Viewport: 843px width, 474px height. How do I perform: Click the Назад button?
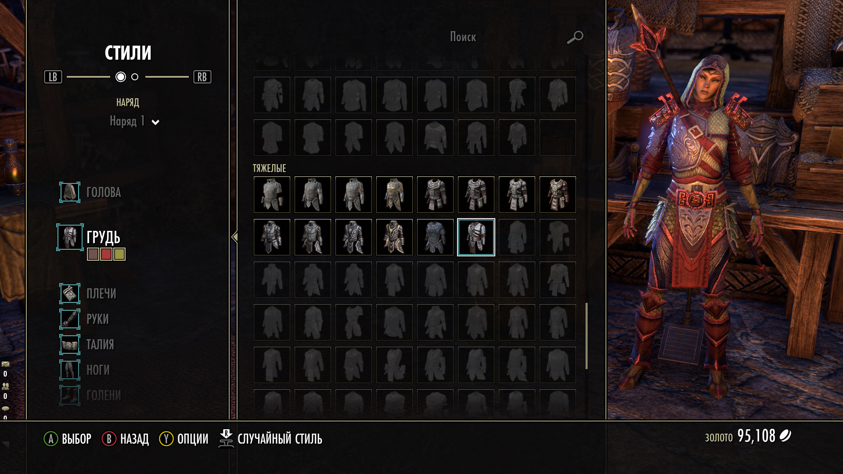[x=126, y=438]
